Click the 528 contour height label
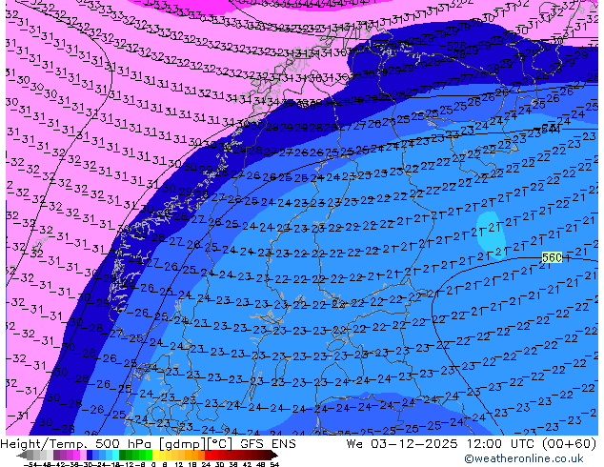 click(456, 47)
